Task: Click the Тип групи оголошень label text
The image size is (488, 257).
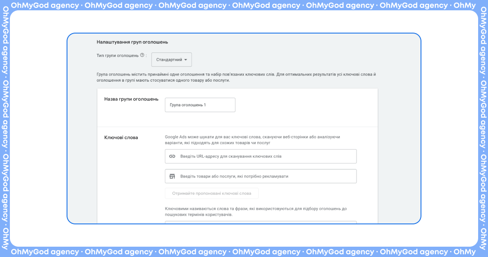Action: [x=118, y=55]
